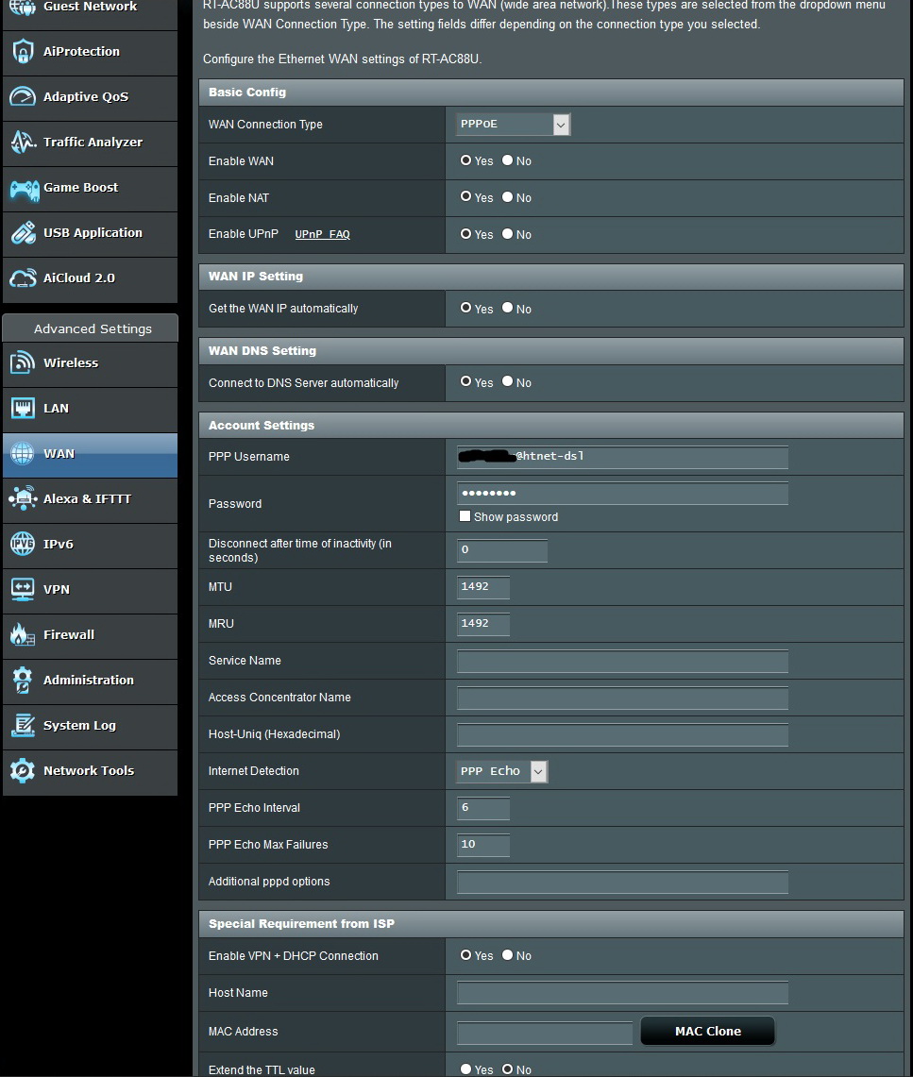Select the Game Boost gamepad icon

point(23,188)
